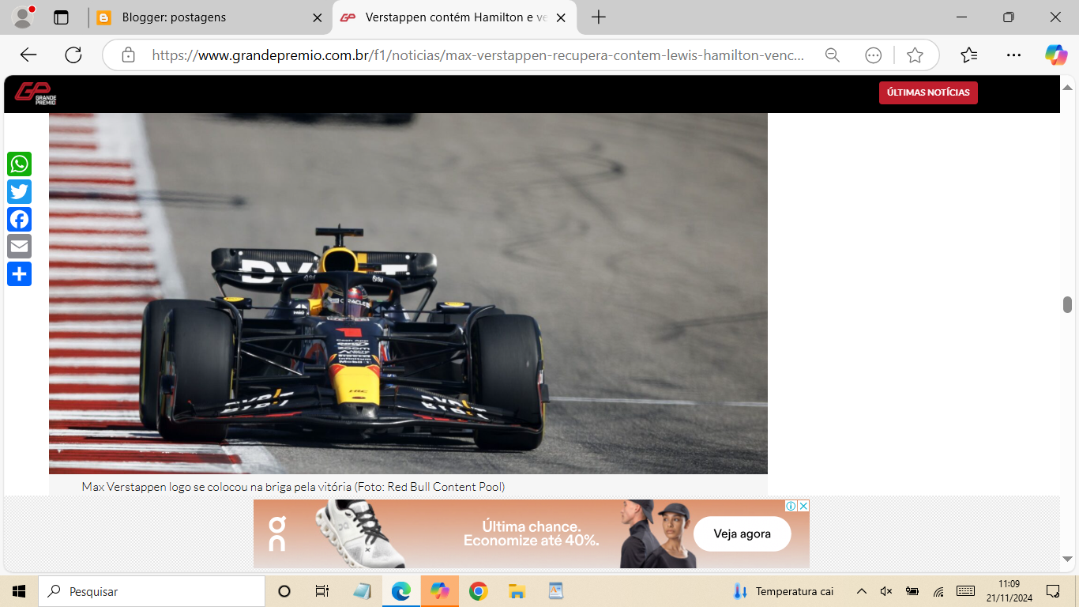This screenshot has height=607, width=1079.
Task: Close the Blogger: postagens tab
Action: 318,17
